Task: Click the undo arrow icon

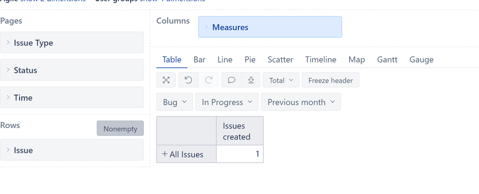Action: point(188,80)
